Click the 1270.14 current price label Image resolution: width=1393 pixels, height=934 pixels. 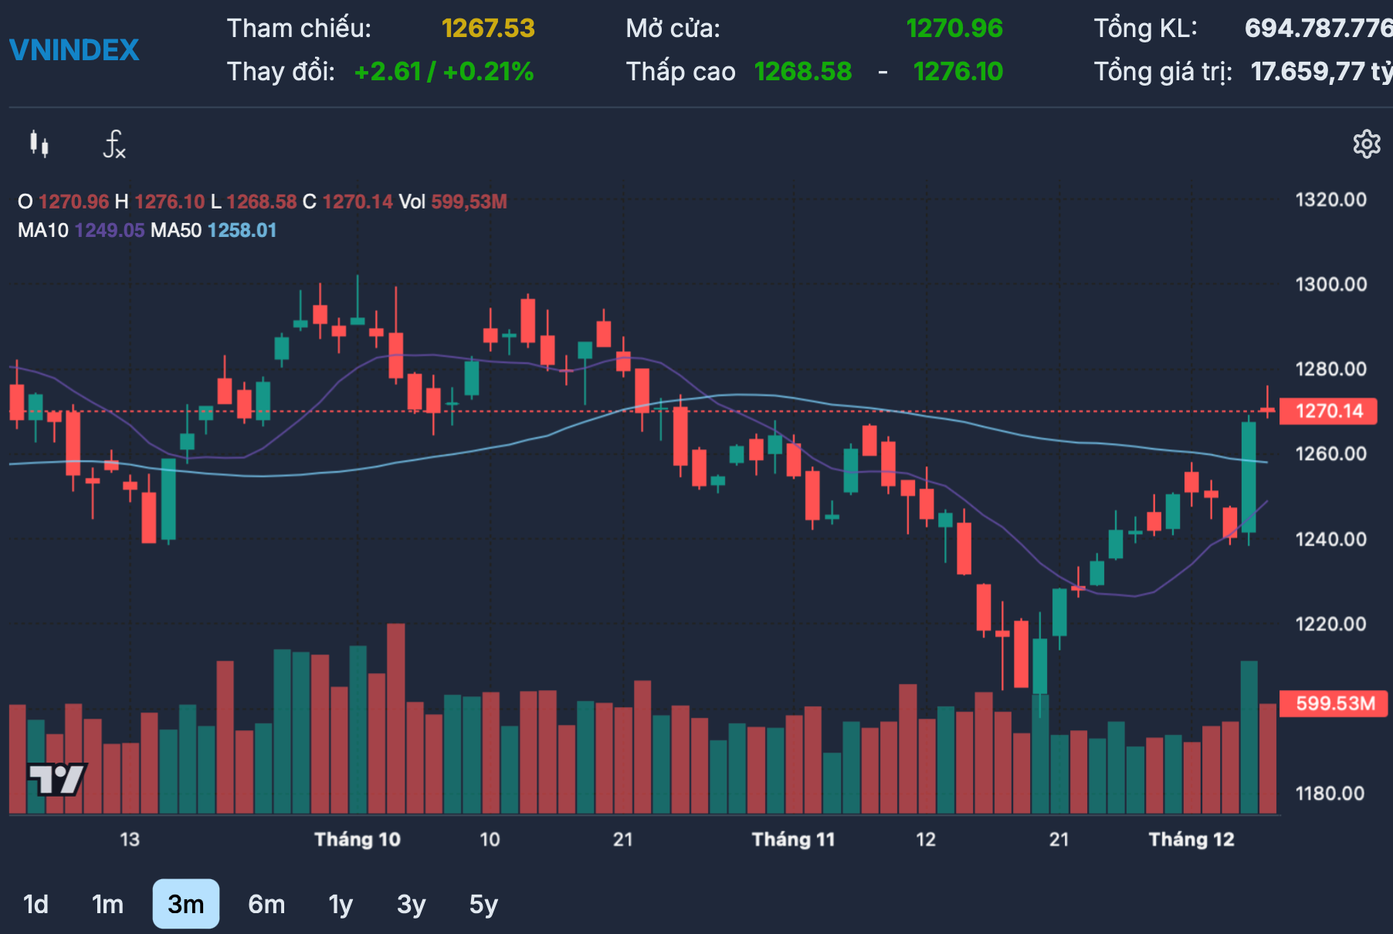pyautogui.click(x=1329, y=411)
